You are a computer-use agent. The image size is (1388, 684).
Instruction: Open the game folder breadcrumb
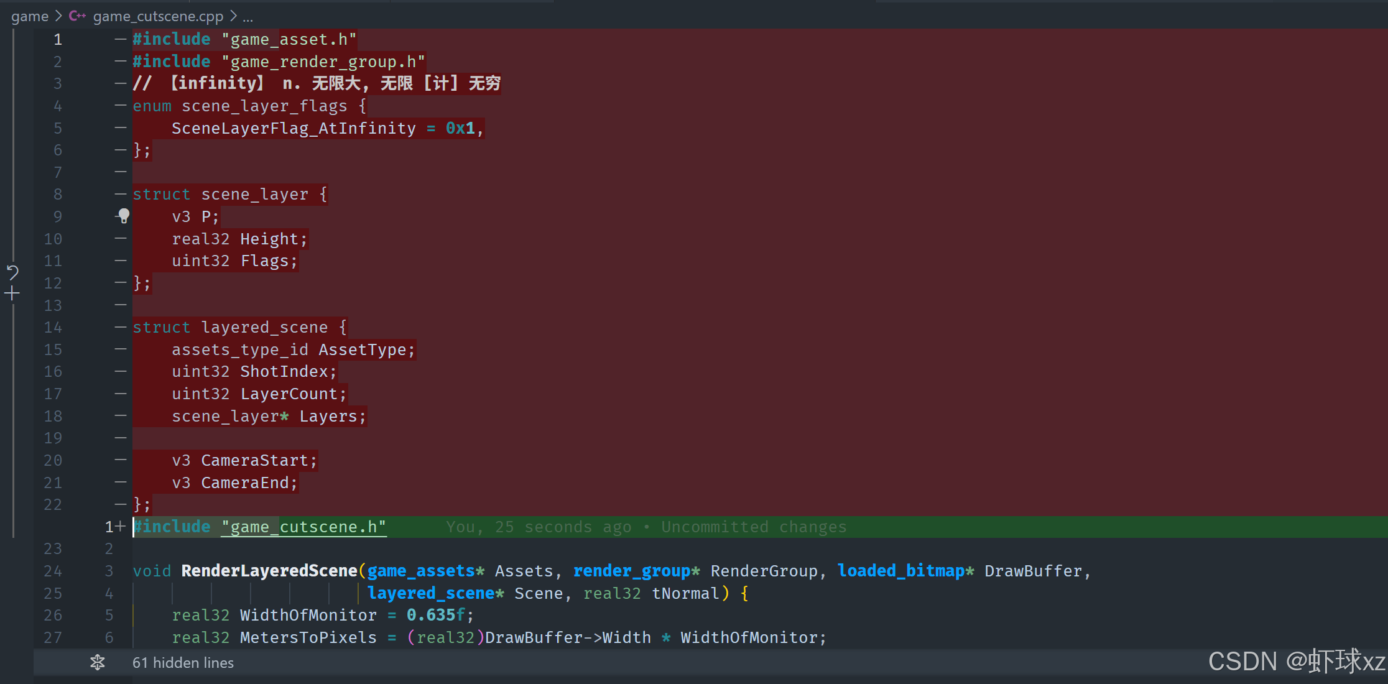click(29, 16)
